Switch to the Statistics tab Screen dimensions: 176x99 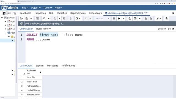pyautogui.click(x=62, y=13)
